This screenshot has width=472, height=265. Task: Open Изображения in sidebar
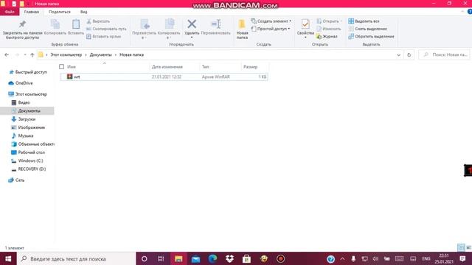(28, 127)
